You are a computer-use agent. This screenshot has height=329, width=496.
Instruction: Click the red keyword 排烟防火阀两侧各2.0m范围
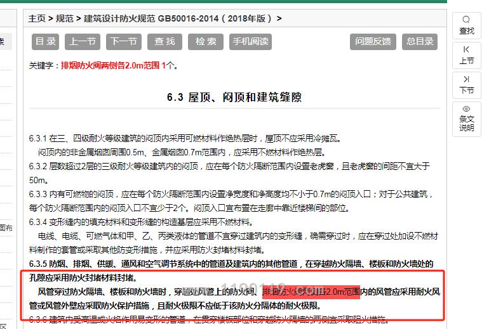(x=111, y=65)
